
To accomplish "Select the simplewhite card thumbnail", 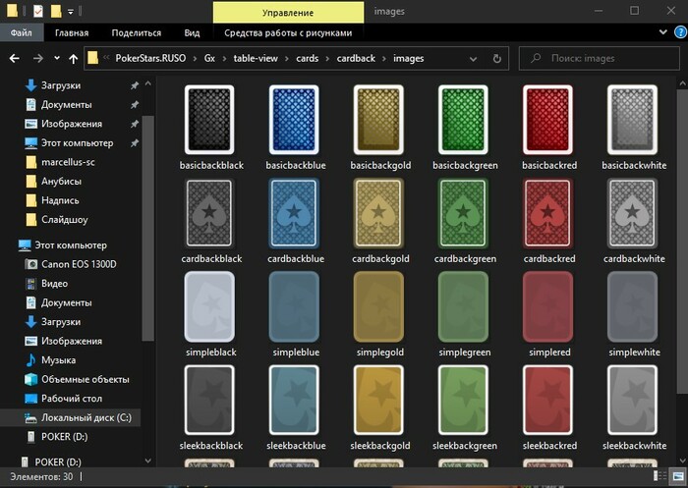I will tap(633, 306).
